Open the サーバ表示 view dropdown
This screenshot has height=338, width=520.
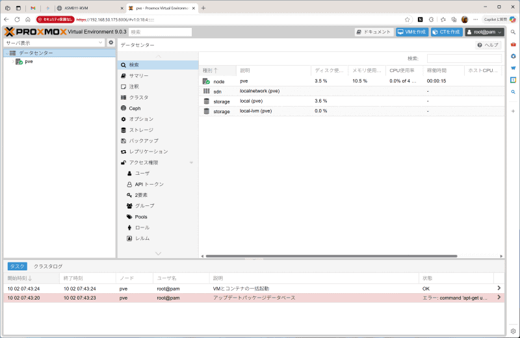[55, 43]
